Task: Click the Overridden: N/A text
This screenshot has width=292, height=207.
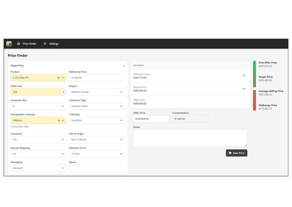Action: (x=20, y=127)
